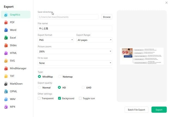Image resolution: width=170 pixels, height=117 pixels.
Task: Enable the Toggle icon checkbox
Action: point(80,98)
